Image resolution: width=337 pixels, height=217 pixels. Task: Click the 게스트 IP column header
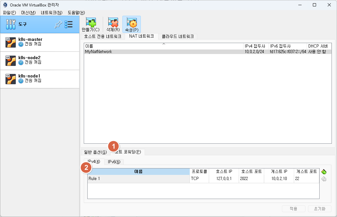click(279, 172)
